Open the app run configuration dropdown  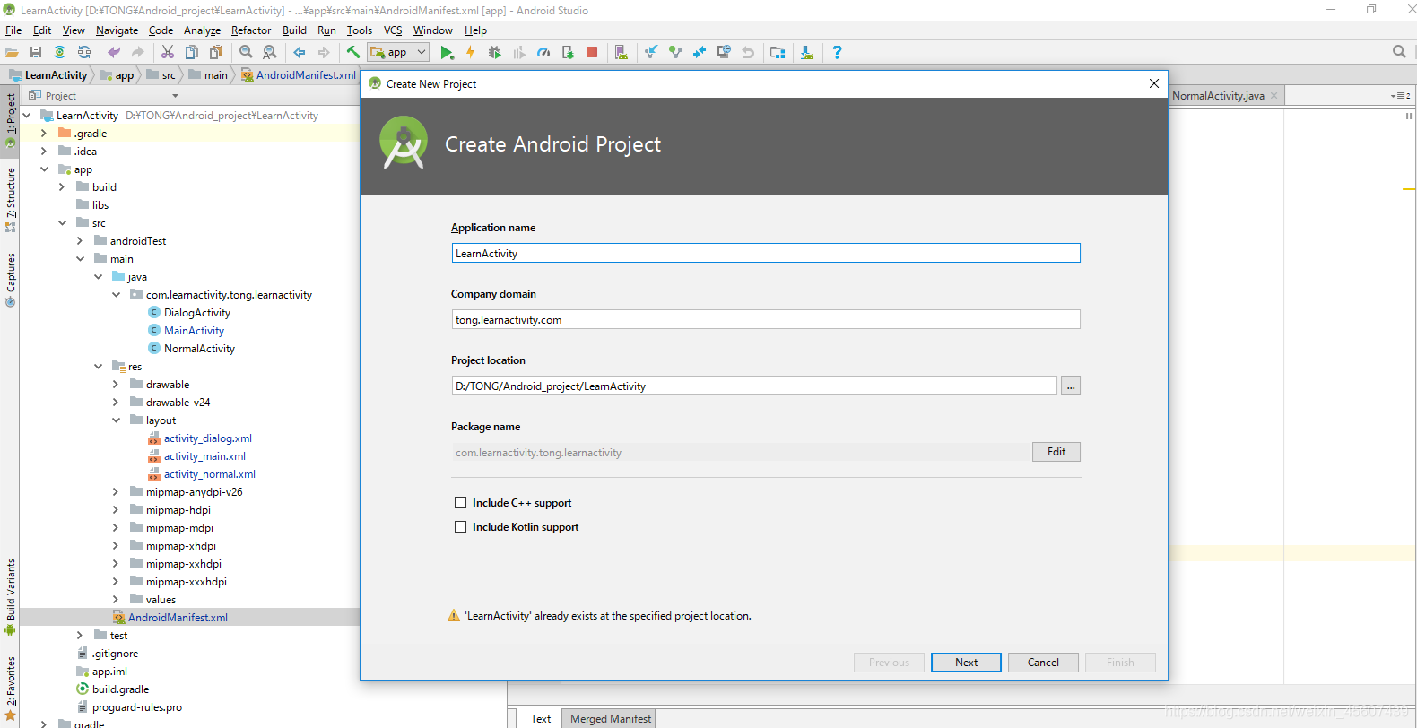(x=398, y=53)
